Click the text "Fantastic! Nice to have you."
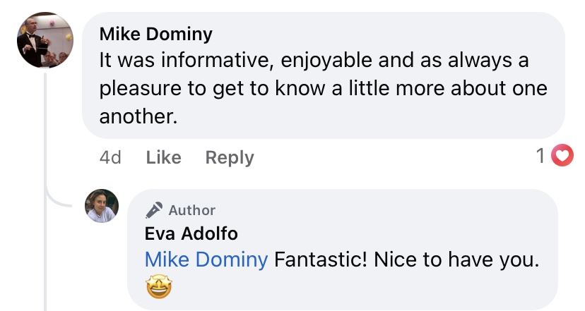585x311 pixels. click(x=406, y=260)
